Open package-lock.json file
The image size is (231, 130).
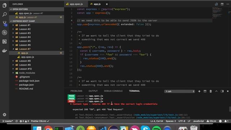tap(36, 81)
